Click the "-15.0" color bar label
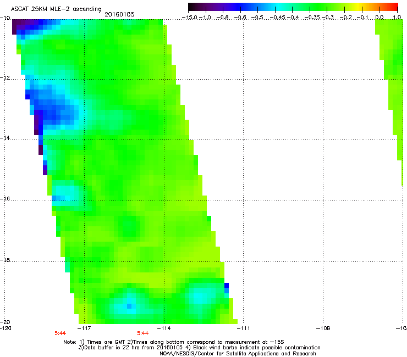The image size is (407, 357). point(190,18)
